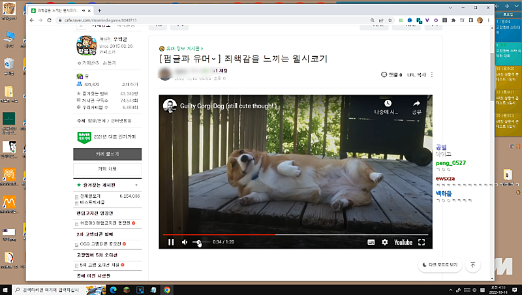This screenshot has width=522, height=295.
Task: Toggle subtitles in the video player
Action: 371,242
